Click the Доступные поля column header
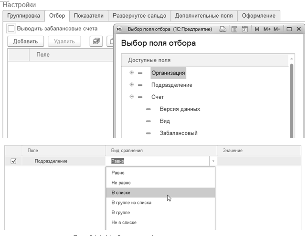 click(205, 60)
